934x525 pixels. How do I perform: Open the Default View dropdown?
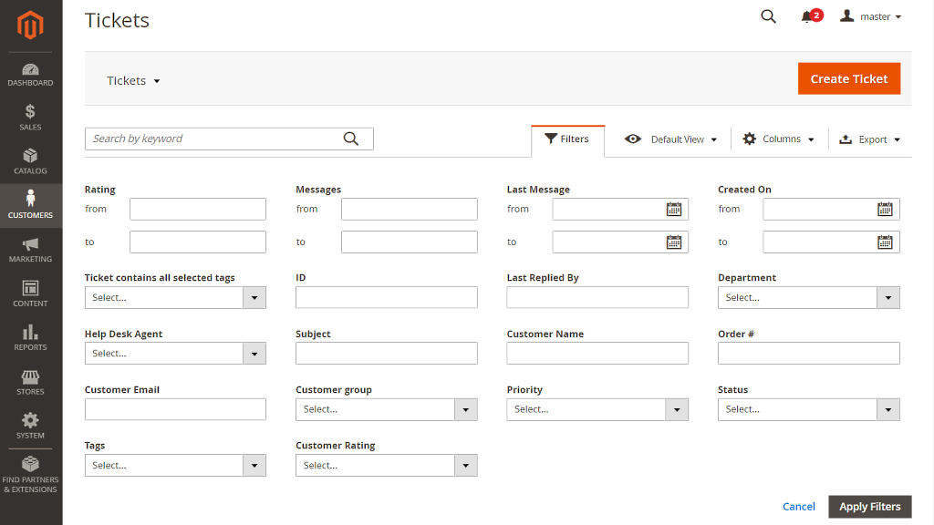coord(670,139)
